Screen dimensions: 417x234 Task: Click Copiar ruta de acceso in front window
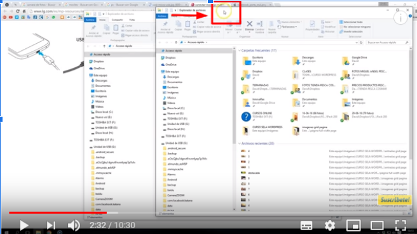coord(207,27)
